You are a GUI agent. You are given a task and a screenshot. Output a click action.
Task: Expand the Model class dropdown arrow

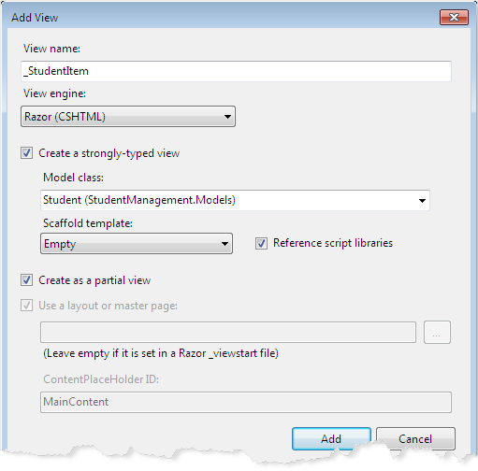[x=422, y=200]
